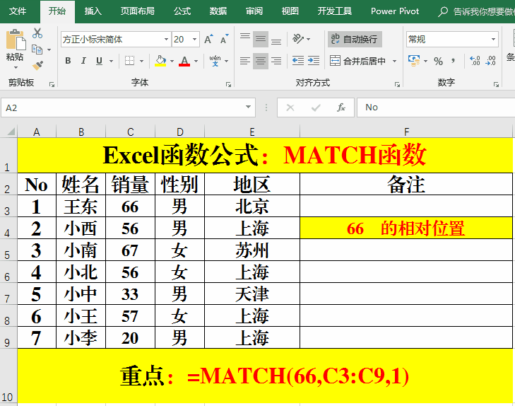Click the formula bar showing No
The image size is (515, 406).
tap(436, 108)
